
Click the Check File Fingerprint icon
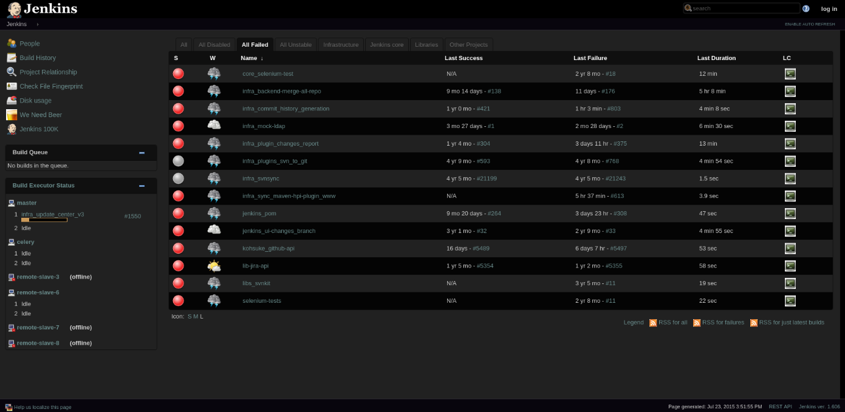click(12, 86)
